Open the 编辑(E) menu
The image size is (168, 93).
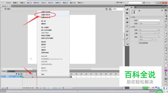pyautogui.click(x=16, y=3)
